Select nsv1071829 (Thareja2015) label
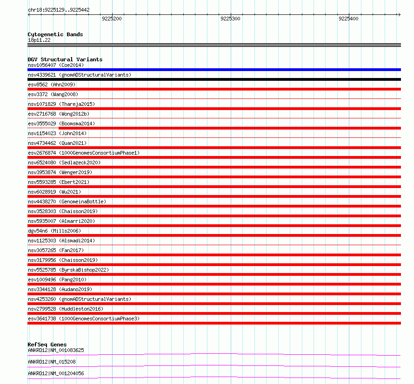The image size is (414, 384). pyautogui.click(x=61, y=104)
